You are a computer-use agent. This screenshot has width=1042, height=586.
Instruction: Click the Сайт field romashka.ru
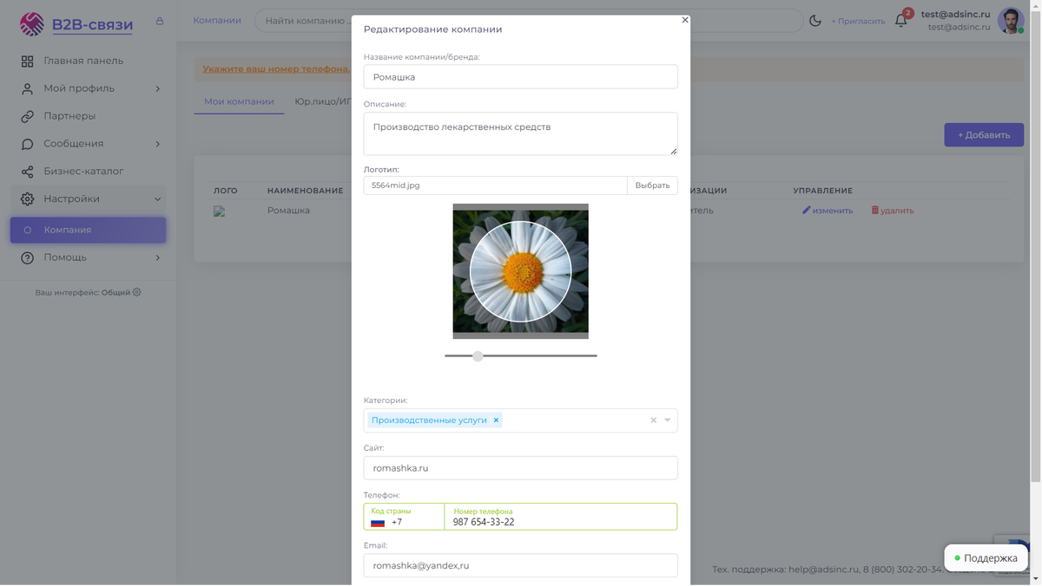pyautogui.click(x=521, y=468)
